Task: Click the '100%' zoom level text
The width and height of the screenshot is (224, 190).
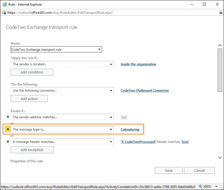Action: pos(207,187)
